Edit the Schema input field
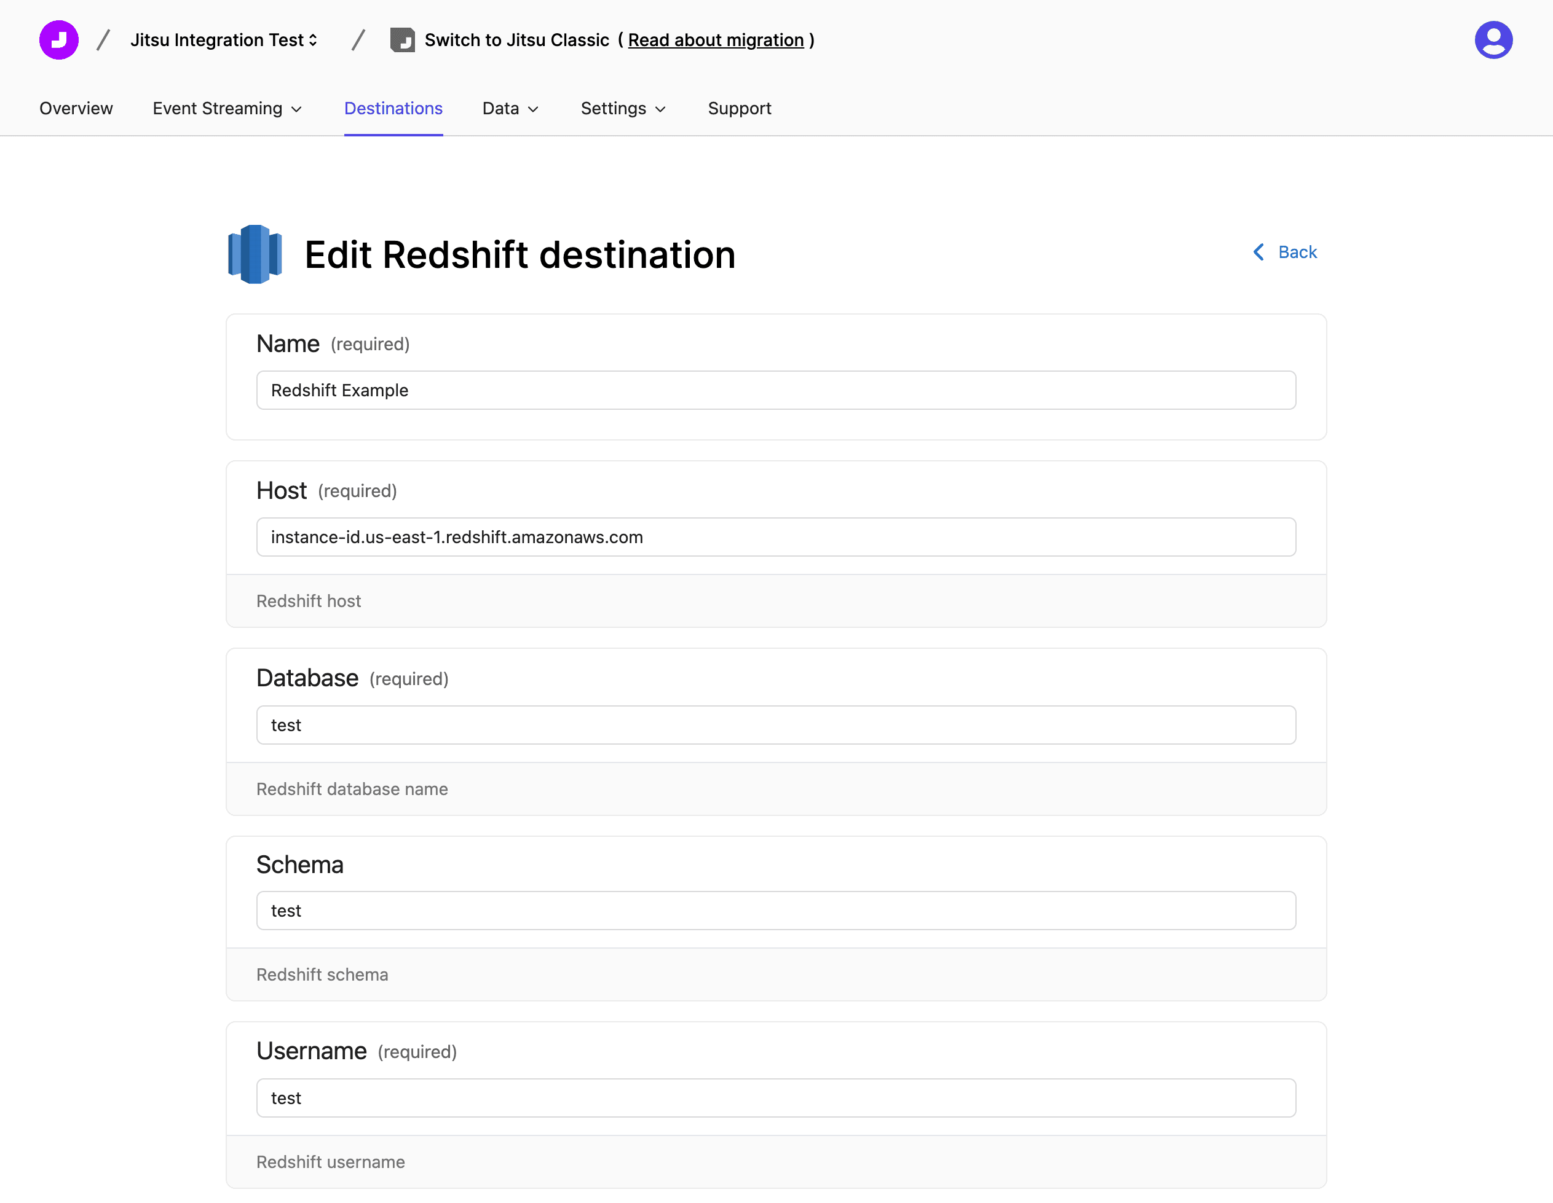 click(x=775, y=911)
